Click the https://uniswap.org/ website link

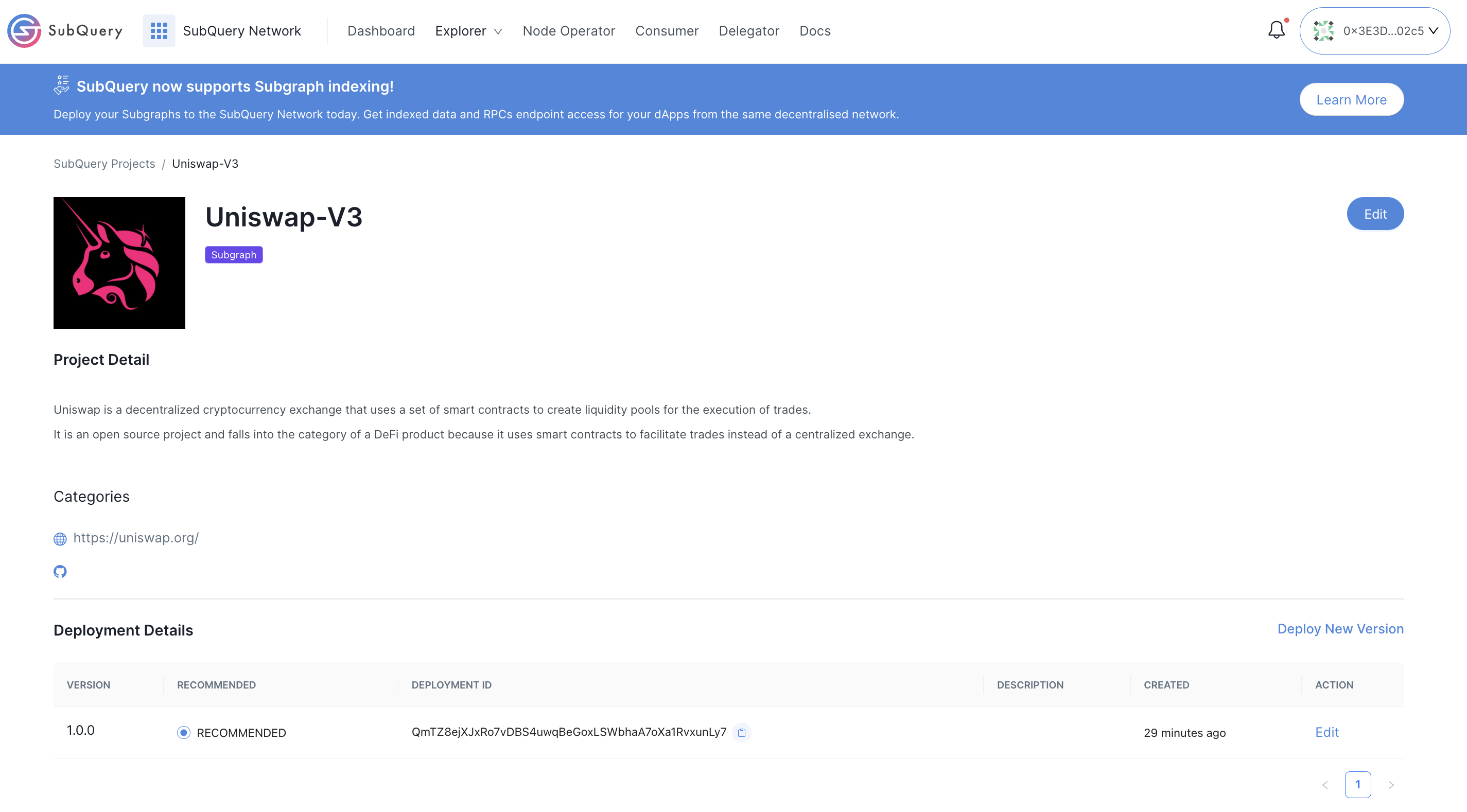[136, 538]
